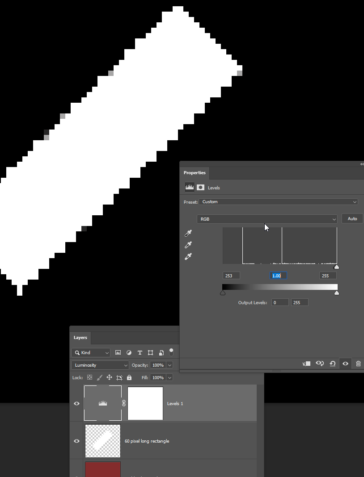Switch to the Properties tab
The width and height of the screenshot is (364, 477).
(195, 173)
